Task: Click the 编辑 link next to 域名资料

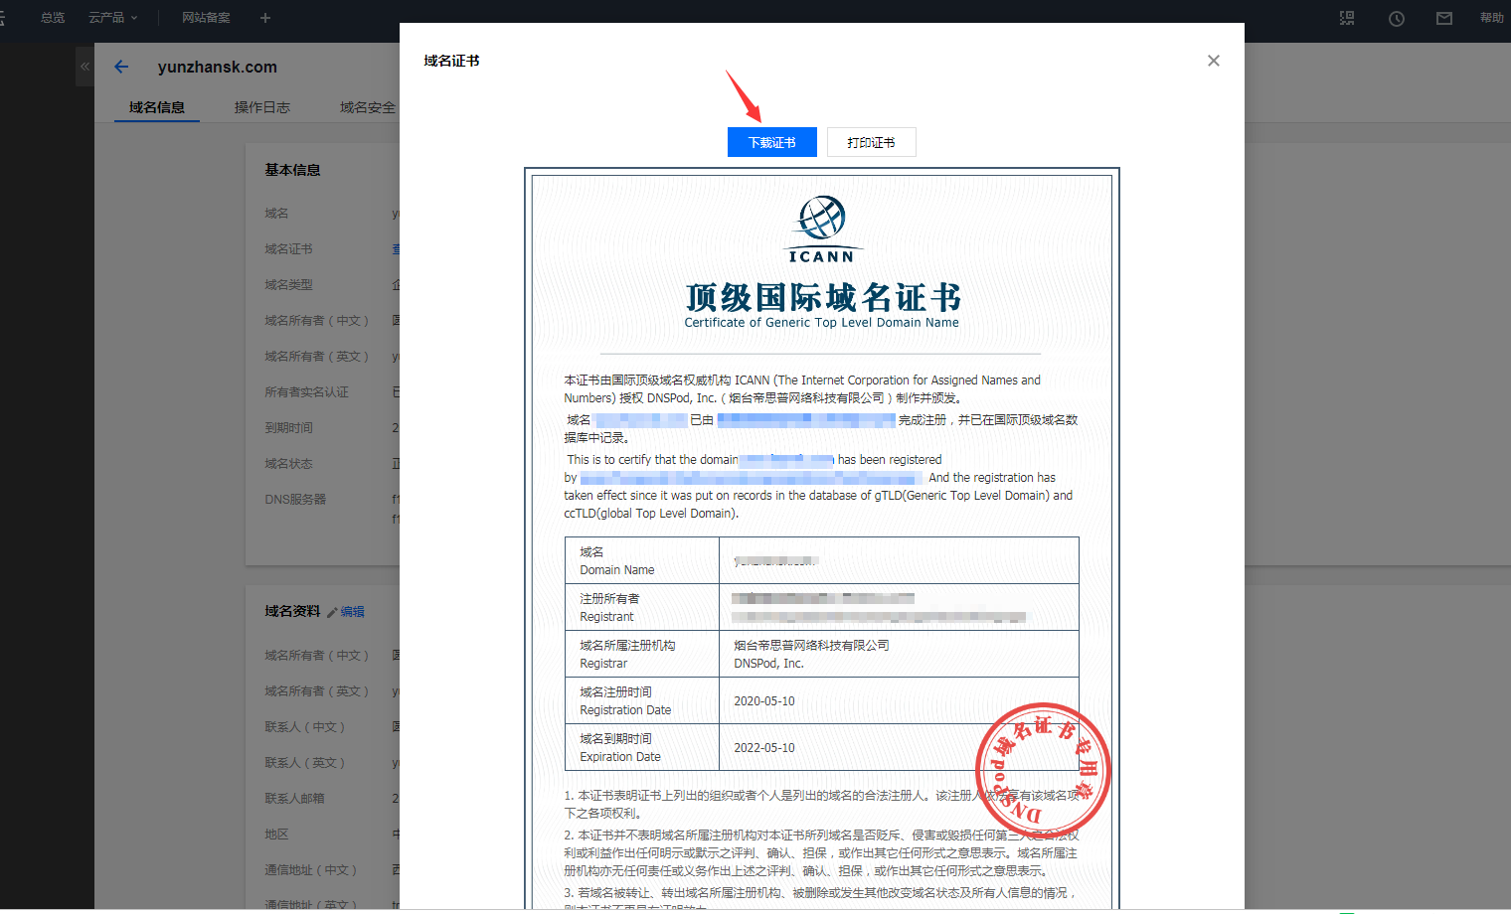Action: (353, 612)
